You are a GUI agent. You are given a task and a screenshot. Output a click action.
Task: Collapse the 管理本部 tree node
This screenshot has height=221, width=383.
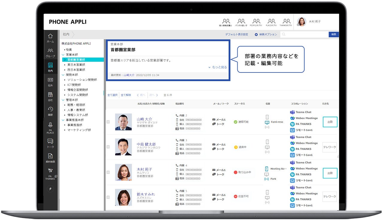[63, 100]
